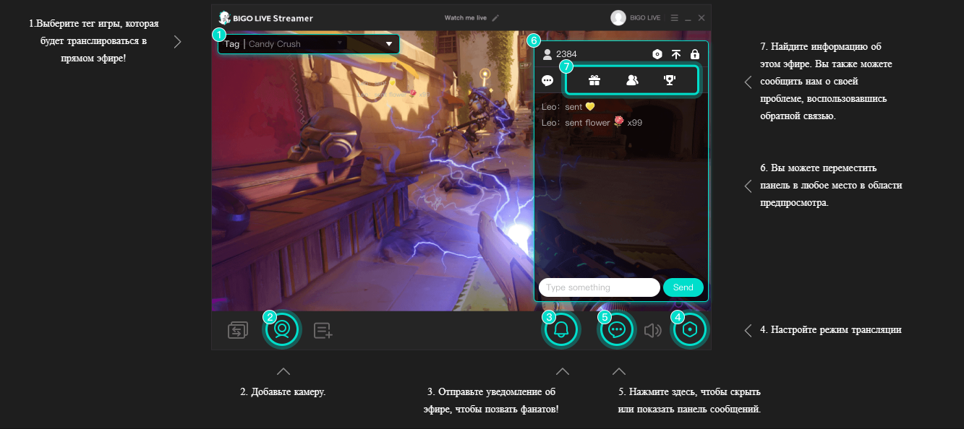The image size is (964, 429).
Task: Open panel settings hexagon icon beside viewer count
Action: 657,54
